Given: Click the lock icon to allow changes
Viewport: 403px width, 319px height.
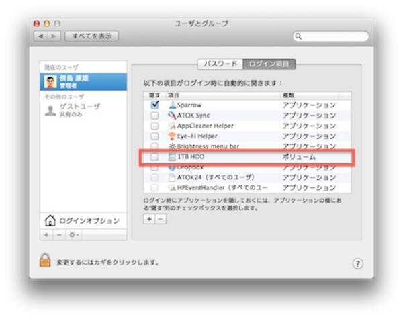Looking at the screenshot, I should [45, 260].
